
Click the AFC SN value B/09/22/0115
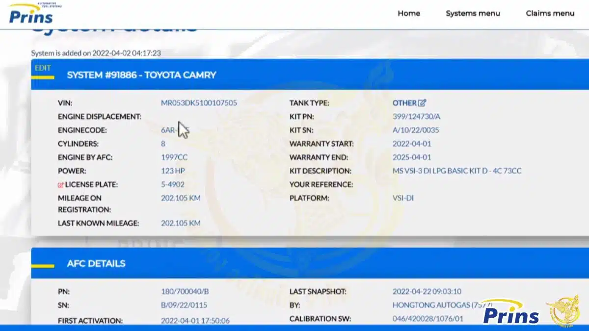pos(184,305)
